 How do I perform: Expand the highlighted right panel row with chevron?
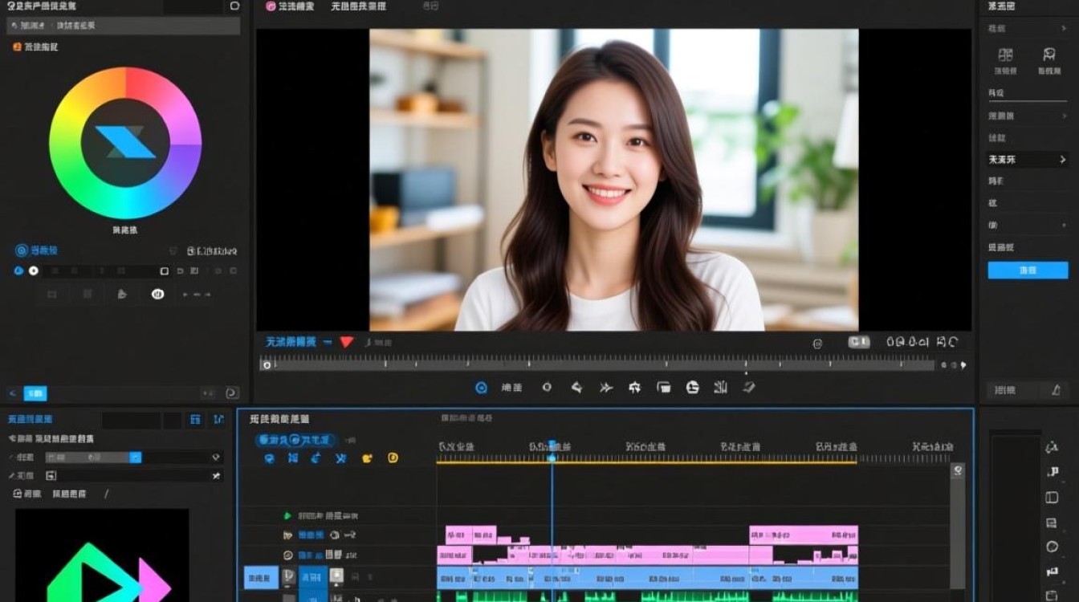point(1062,160)
